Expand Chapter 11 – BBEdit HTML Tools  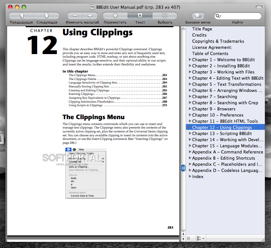tap(190, 121)
